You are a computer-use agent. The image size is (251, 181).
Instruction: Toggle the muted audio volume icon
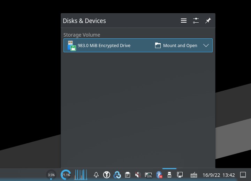138,175
